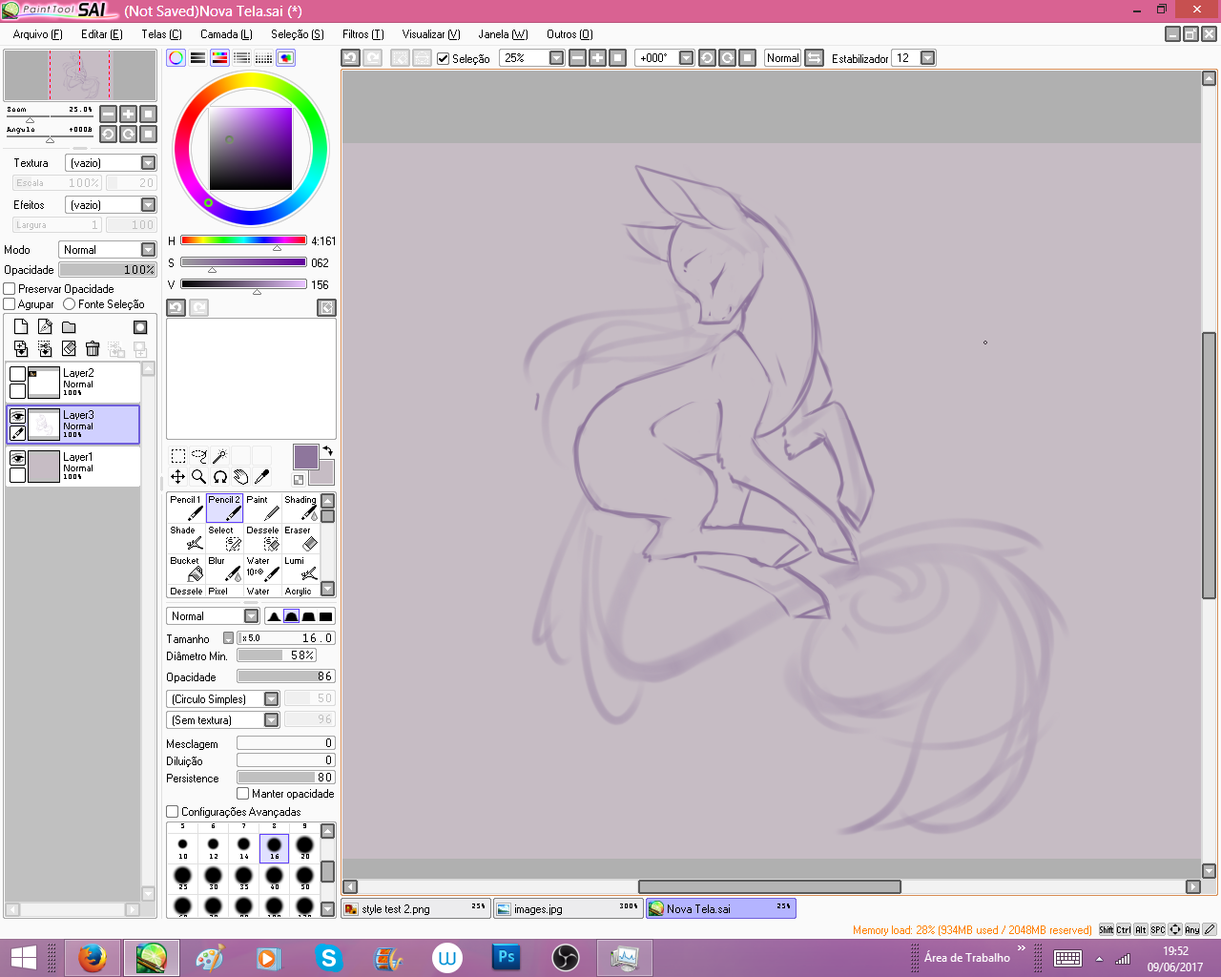This screenshot has height=977, width=1221.
Task: Select the eyedropper color picker tool
Action: 261,477
